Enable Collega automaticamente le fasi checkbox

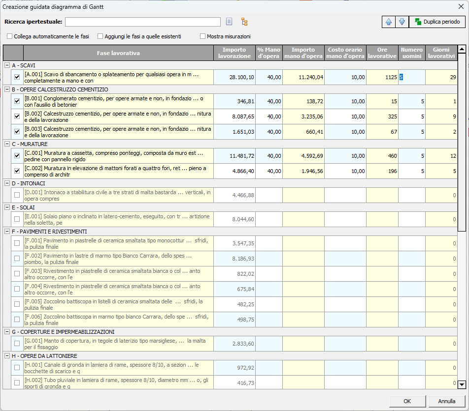(x=10, y=36)
